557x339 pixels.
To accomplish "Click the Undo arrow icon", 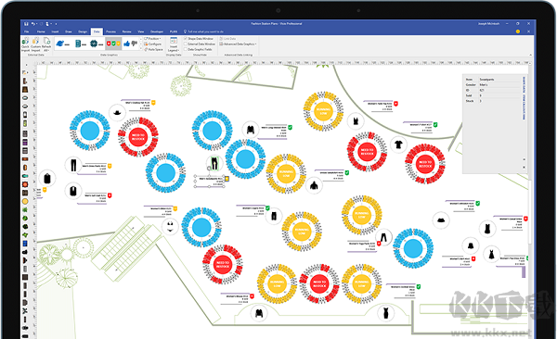I will pos(32,24).
